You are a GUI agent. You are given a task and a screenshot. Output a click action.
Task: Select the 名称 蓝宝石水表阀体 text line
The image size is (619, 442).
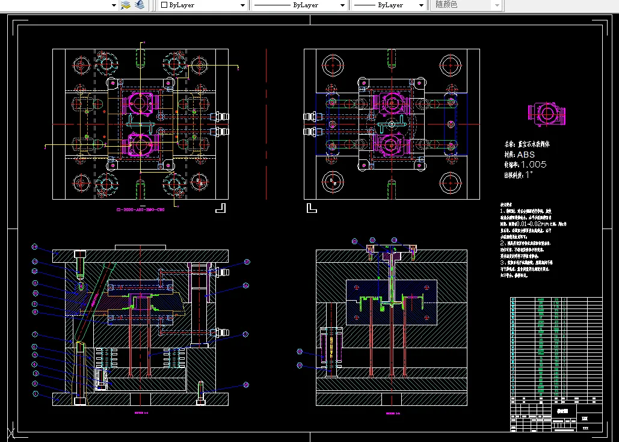click(526, 144)
